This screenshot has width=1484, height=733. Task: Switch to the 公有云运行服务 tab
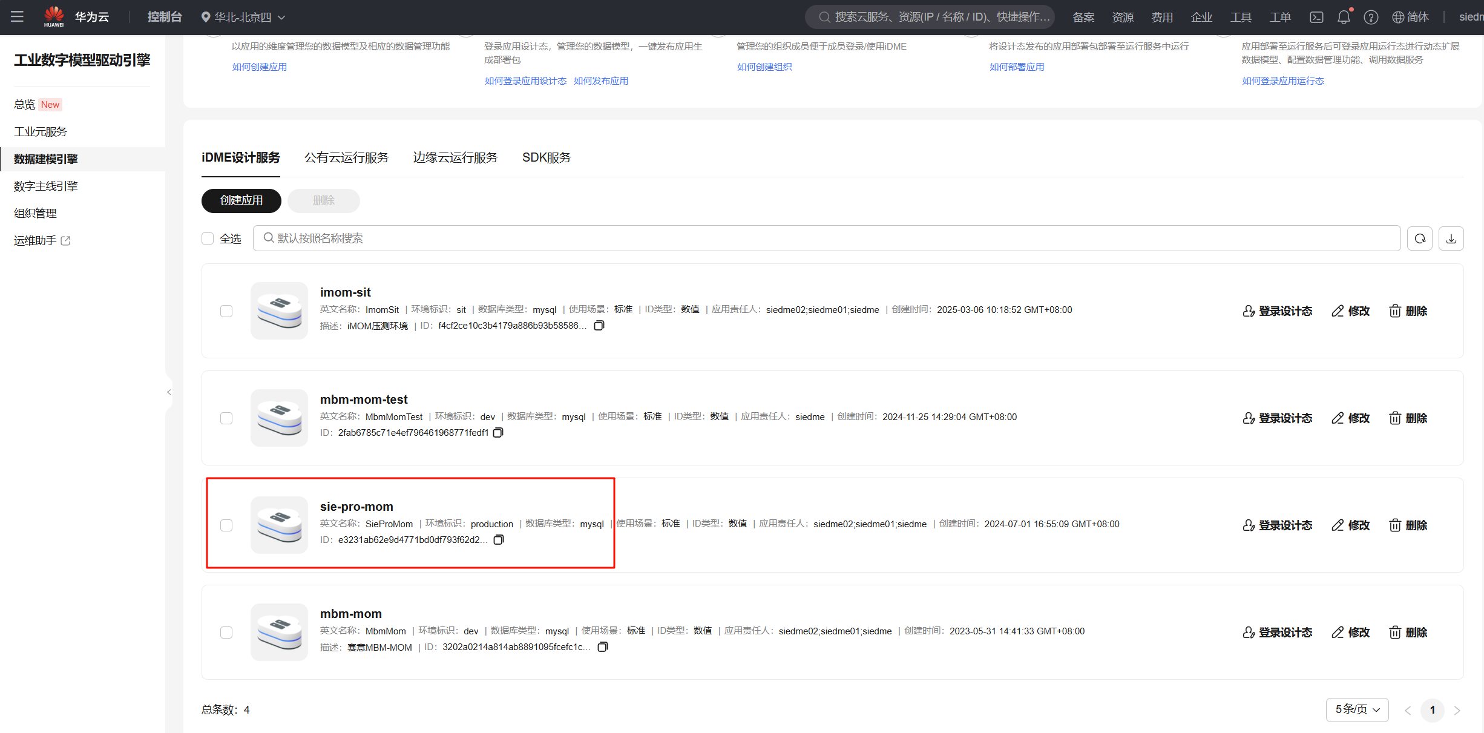(346, 157)
